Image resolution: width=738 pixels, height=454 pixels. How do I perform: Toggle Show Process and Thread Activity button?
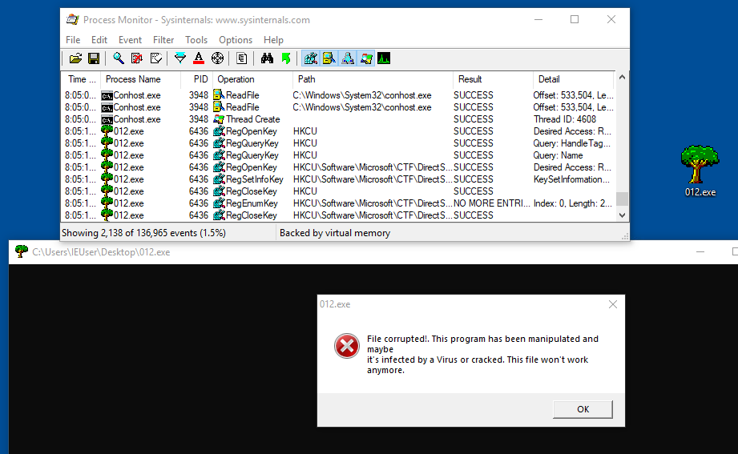pyautogui.click(x=366, y=58)
